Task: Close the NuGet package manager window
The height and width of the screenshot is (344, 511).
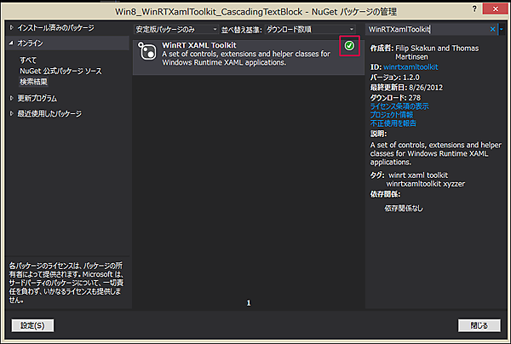Action: pyautogui.click(x=495, y=9)
